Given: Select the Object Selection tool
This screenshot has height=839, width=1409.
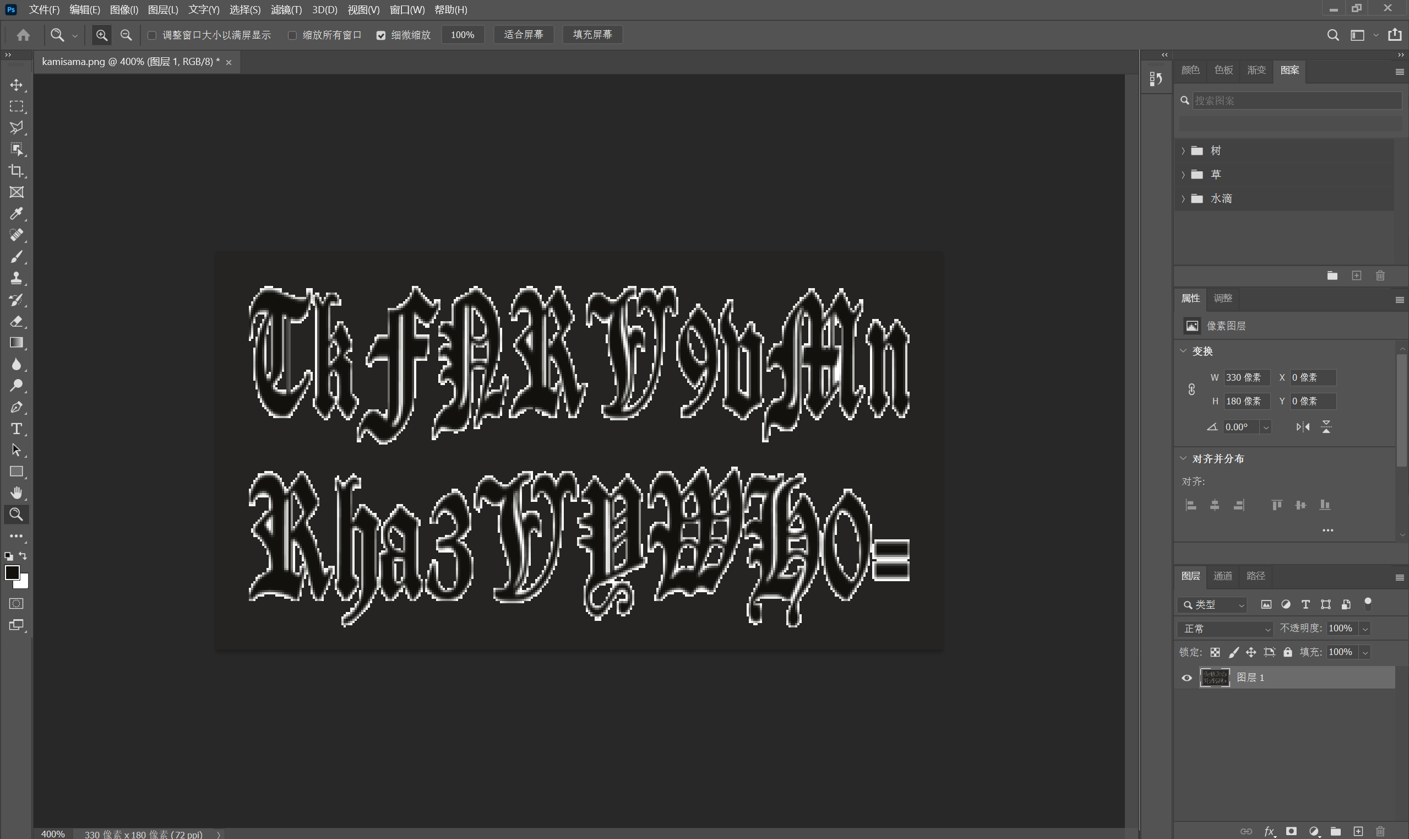Looking at the screenshot, I should [17, 149].
